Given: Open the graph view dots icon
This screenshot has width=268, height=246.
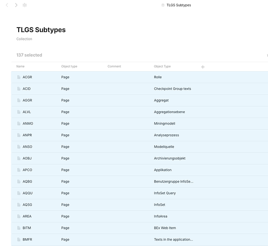Looking at the screenshot, I should tap(25, 5).
